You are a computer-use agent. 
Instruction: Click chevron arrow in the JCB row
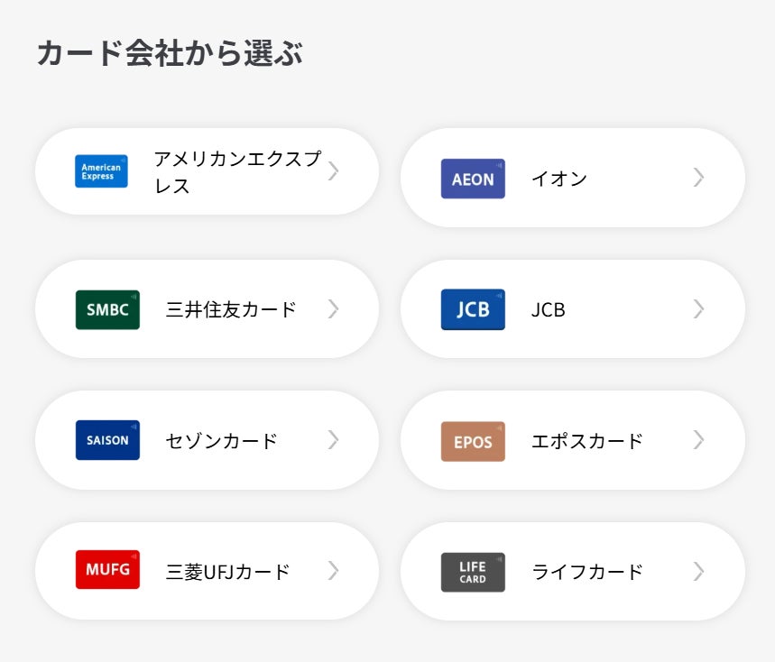click(698, 309)
